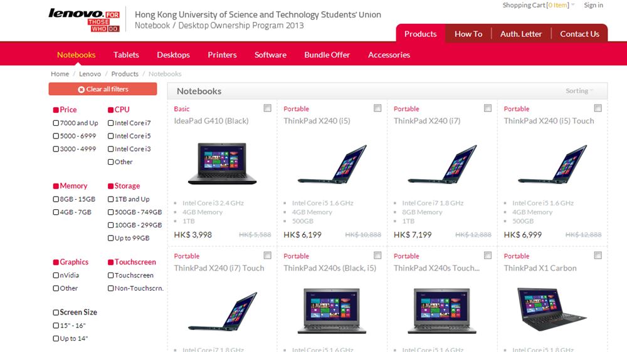This screenshot has height=352, width=627.
Task: Tick the compare checkbox for ThinkPad X240 (i7)
Action: click(487, 108)
